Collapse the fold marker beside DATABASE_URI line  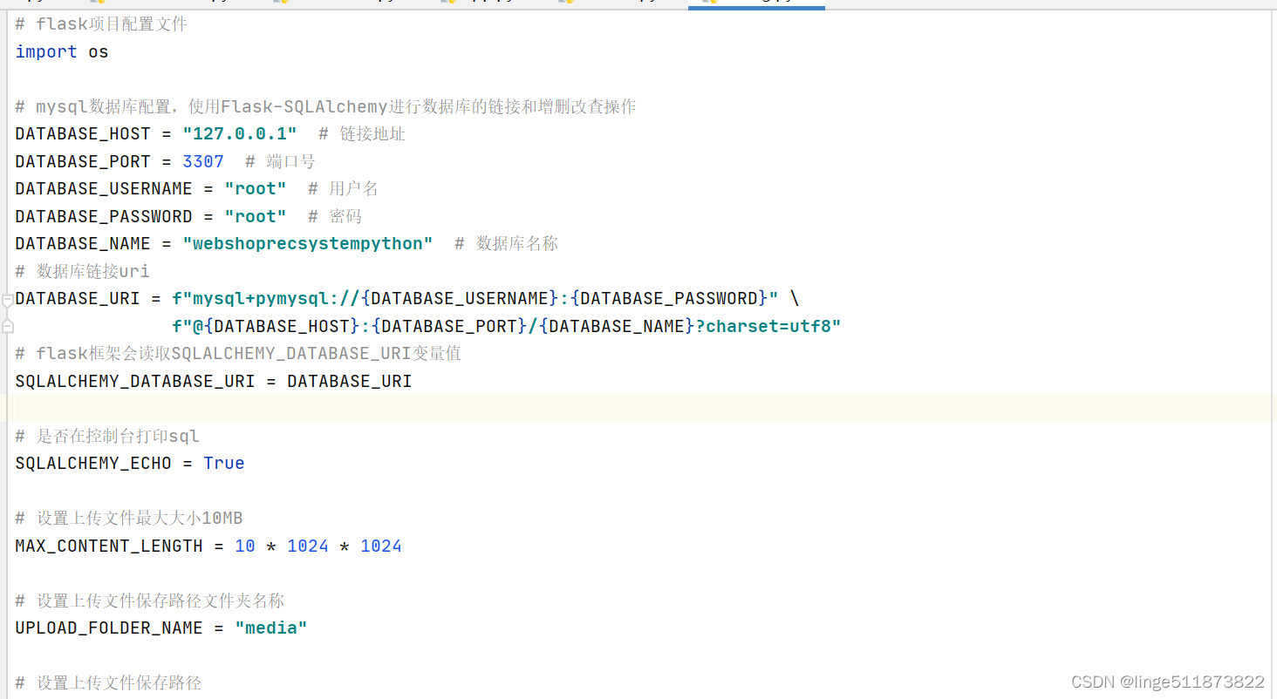[x=7, y=301]
